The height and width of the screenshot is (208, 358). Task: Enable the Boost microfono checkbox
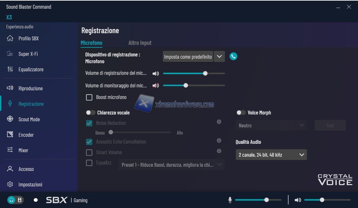click(x=89, y=97)
